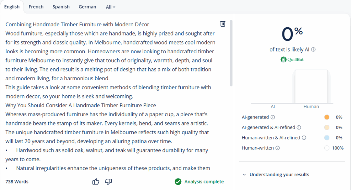Click the thumbs down feedback icon
The width and height of the screenshot is (351, 190).
108,181
